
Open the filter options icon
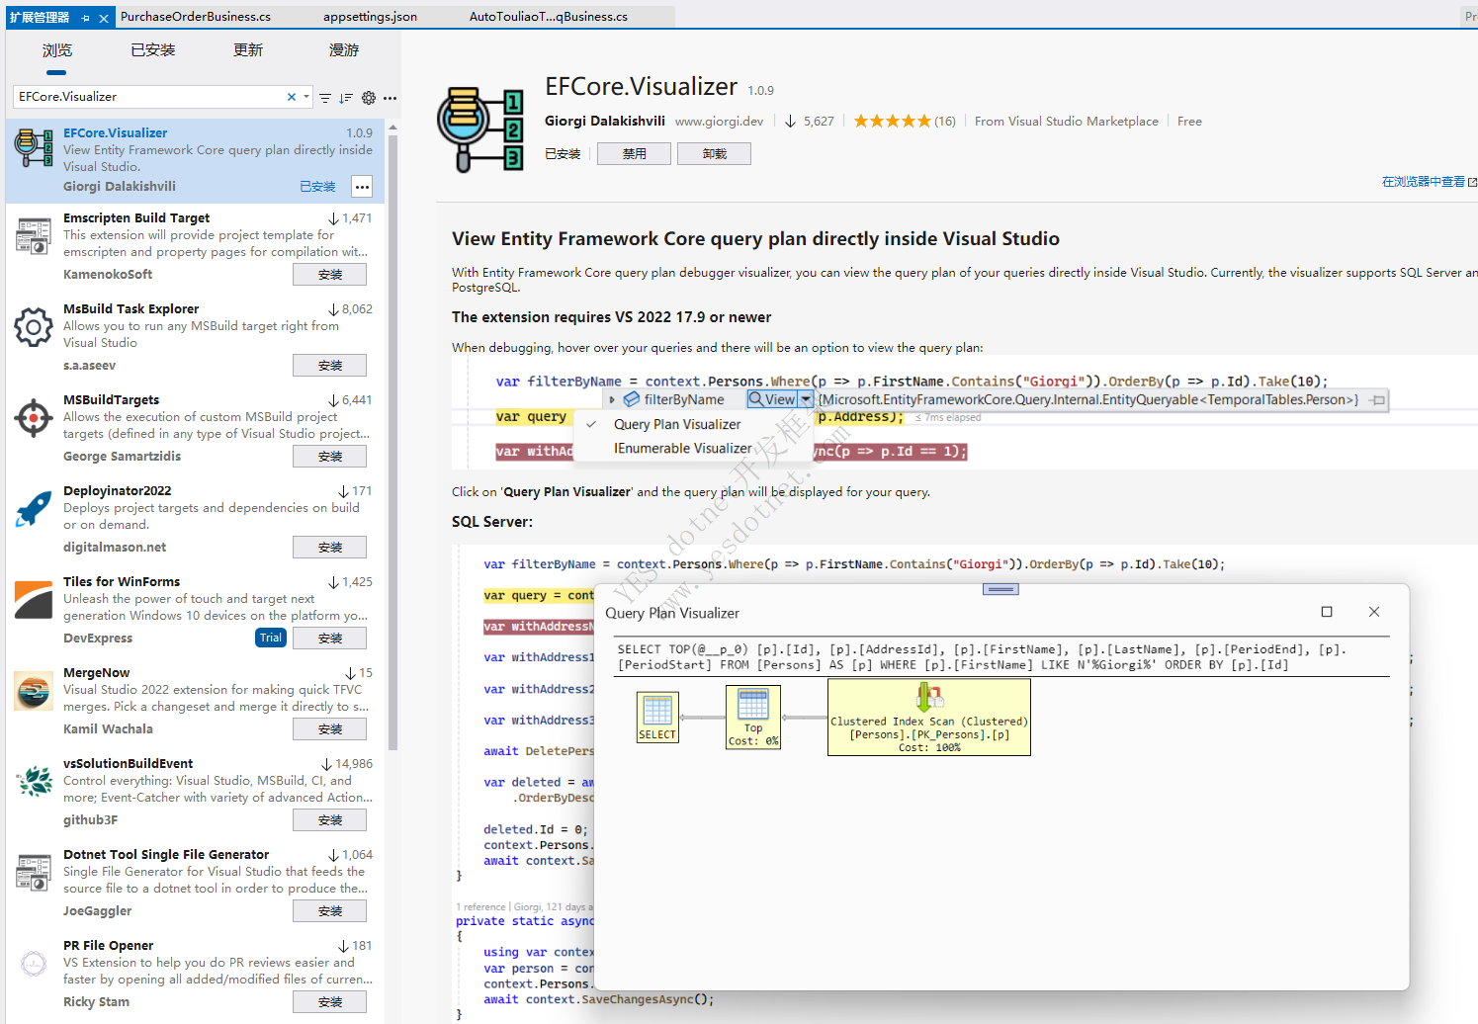[325, 98]
